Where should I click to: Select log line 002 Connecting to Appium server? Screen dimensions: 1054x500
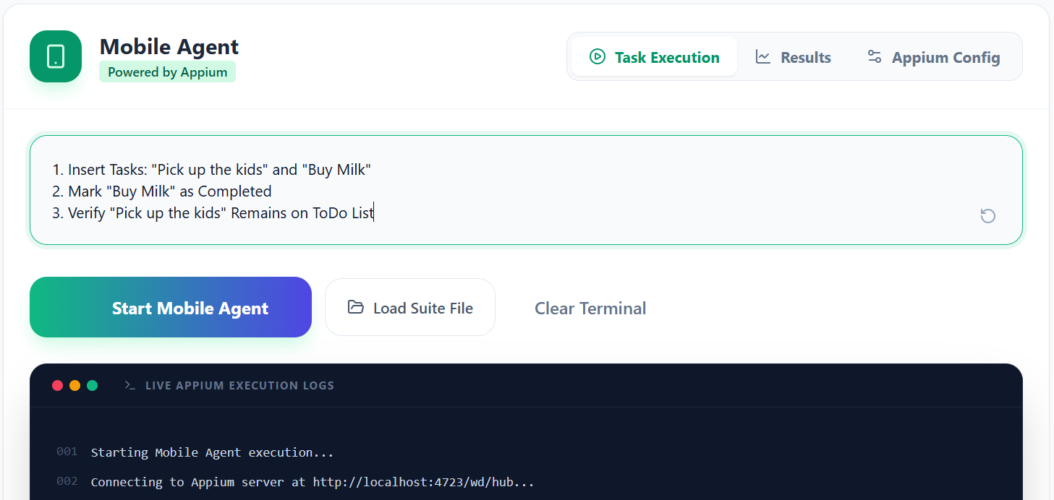(x=312, y=482)
